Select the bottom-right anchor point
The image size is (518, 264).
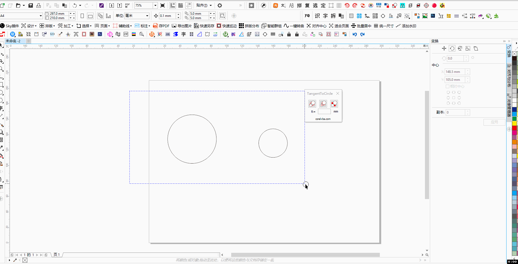pyautogui.click(x=459, y=103)
